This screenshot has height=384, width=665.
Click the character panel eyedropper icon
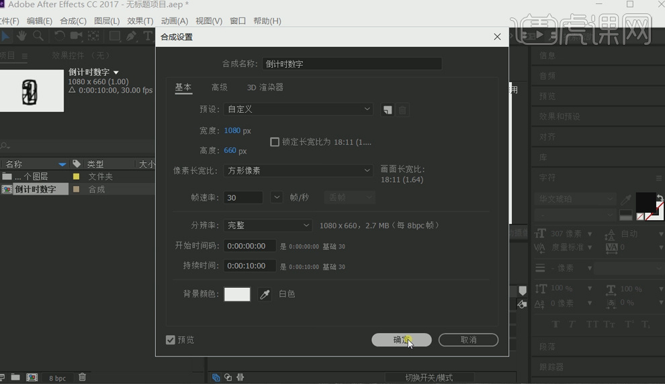click(626, 199)
